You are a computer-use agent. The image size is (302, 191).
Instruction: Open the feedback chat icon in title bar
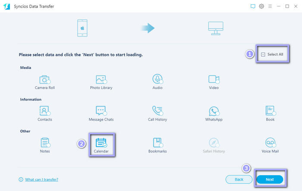pos(253,6)
